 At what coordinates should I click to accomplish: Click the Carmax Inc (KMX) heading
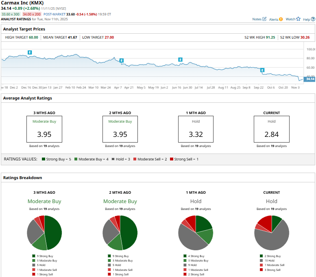coord(22,3)
